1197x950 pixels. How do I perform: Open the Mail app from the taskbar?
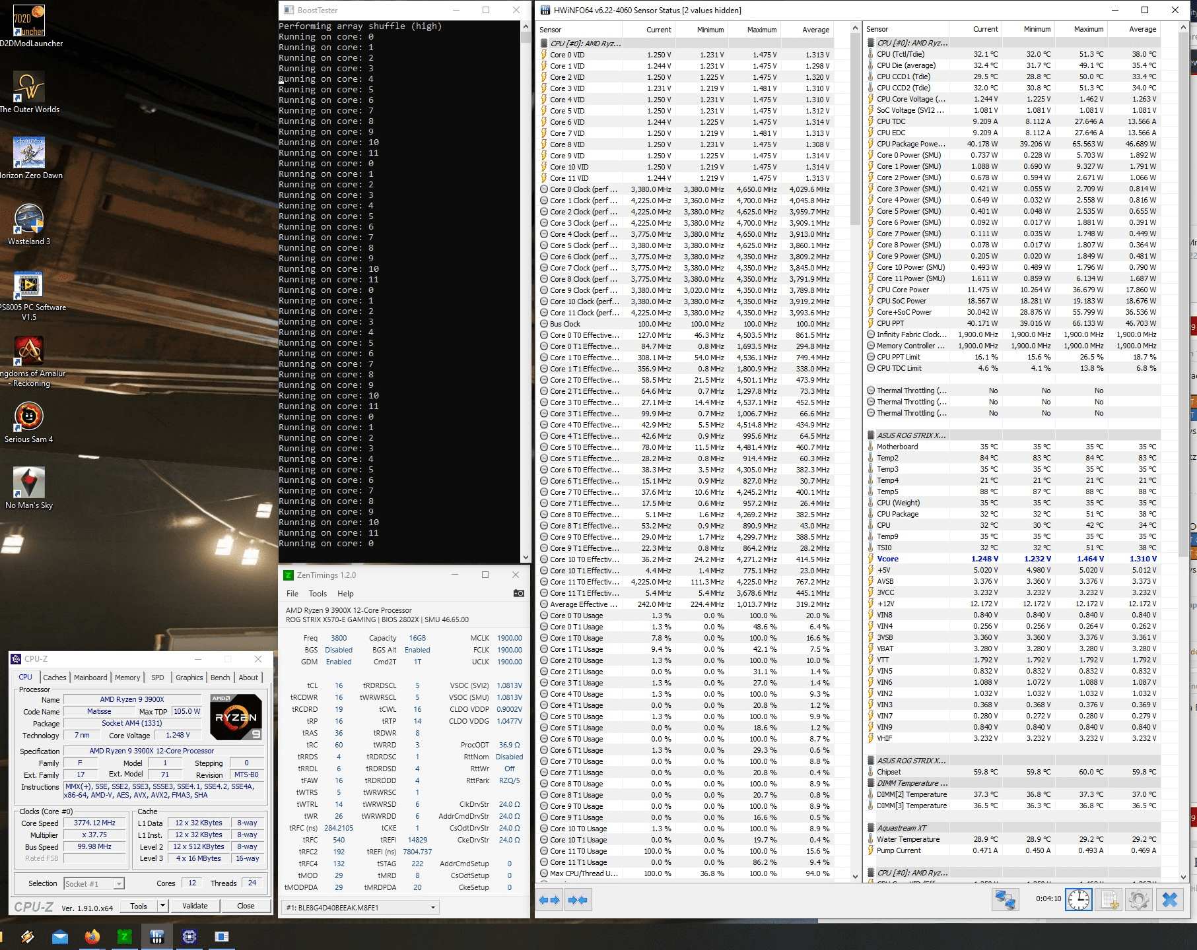click(x=60, y=937)
